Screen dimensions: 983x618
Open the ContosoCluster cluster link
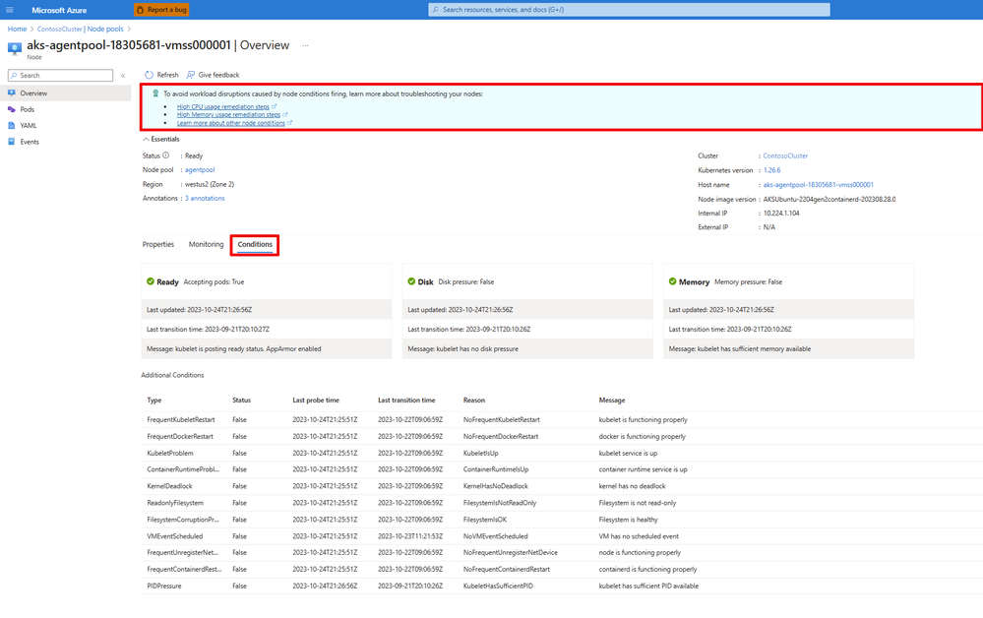click(x=785, y=155)
